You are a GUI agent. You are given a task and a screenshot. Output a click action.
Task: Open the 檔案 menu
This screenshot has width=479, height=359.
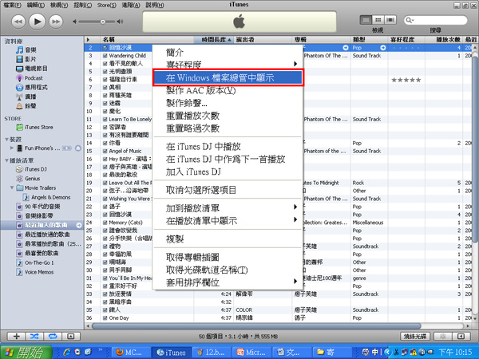(12, 6)
